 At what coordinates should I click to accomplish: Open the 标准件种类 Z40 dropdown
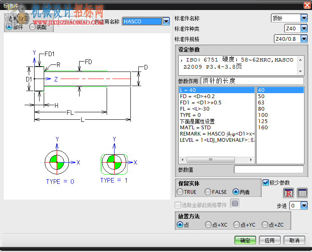[304, 28]
